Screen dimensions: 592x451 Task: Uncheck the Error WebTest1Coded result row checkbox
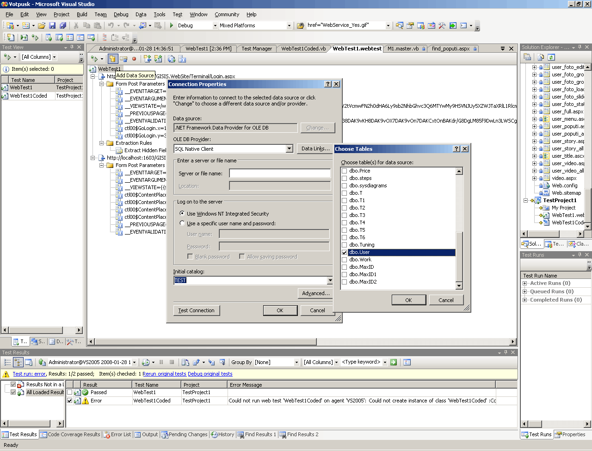pos(70,401)
